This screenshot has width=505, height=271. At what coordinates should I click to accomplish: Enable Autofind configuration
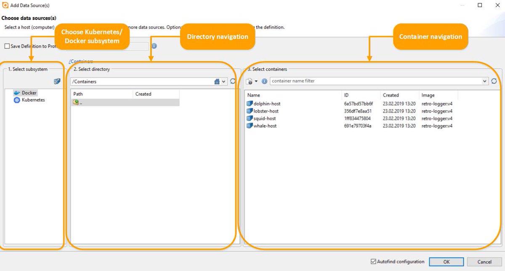point(374,261)
